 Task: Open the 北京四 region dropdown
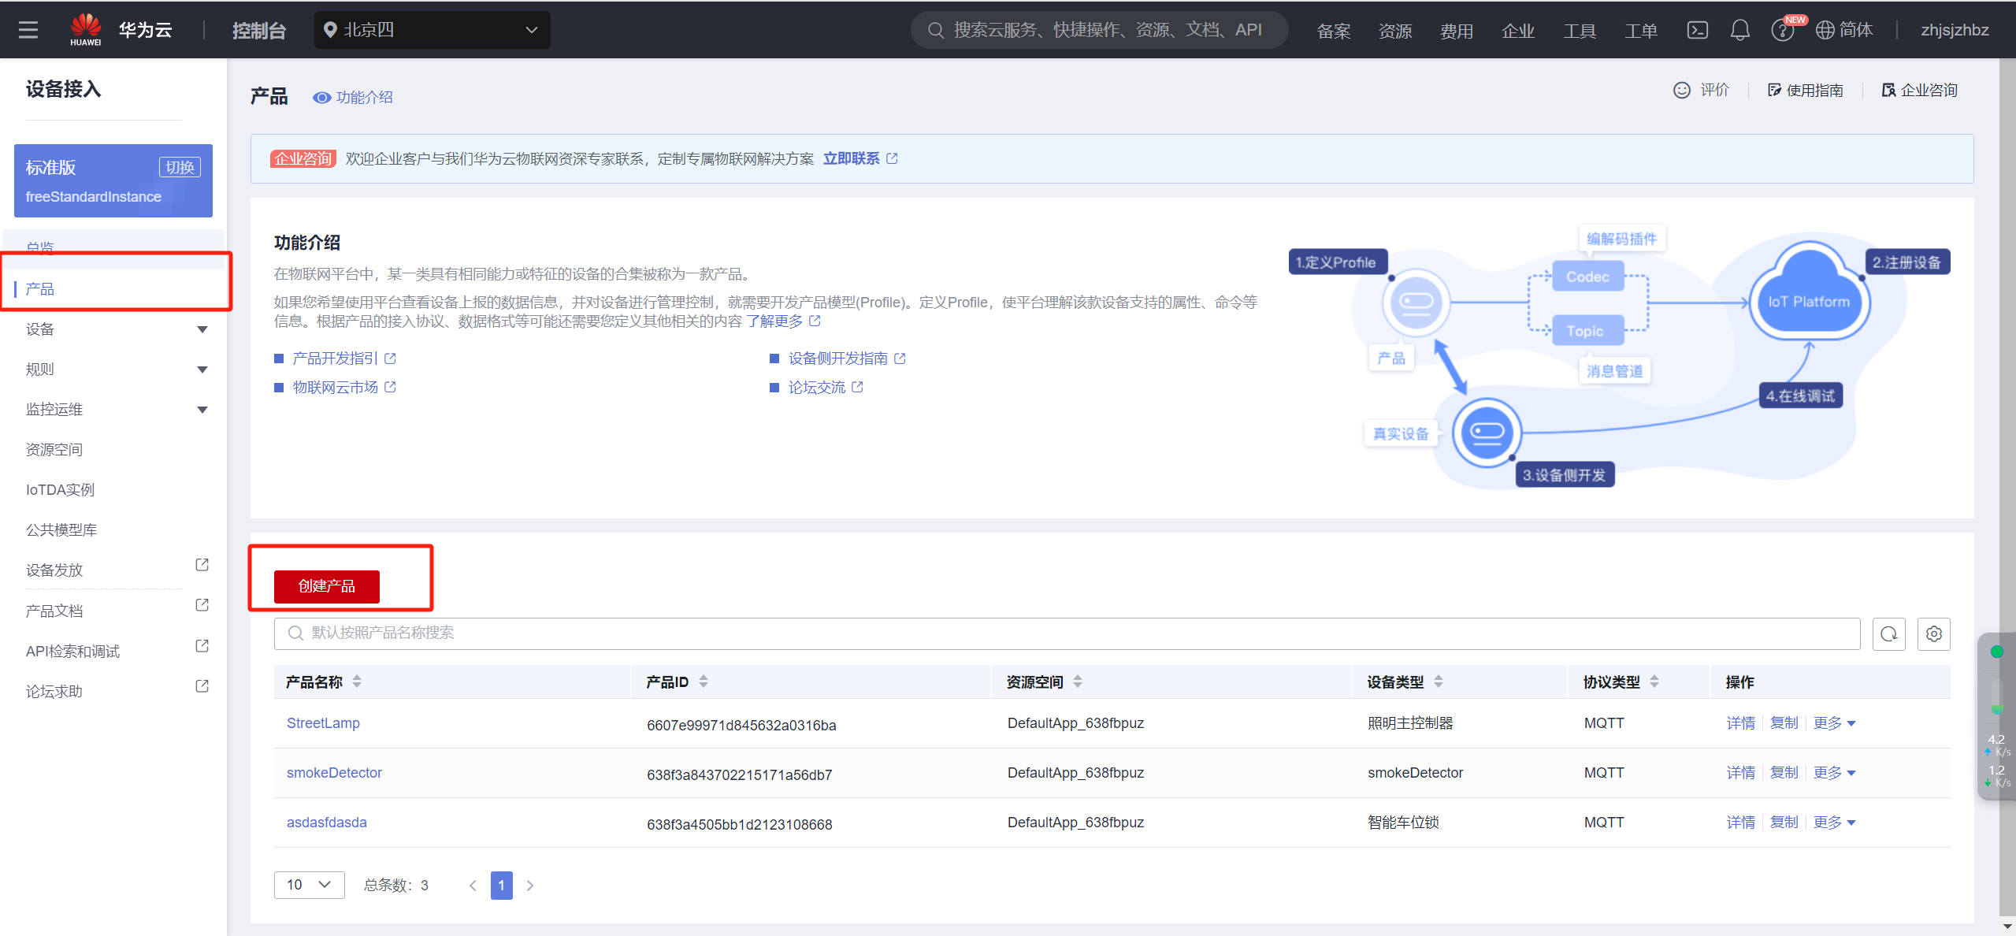tap(432, 30)
